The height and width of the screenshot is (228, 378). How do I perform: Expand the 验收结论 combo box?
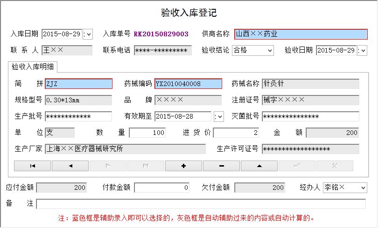269,50
